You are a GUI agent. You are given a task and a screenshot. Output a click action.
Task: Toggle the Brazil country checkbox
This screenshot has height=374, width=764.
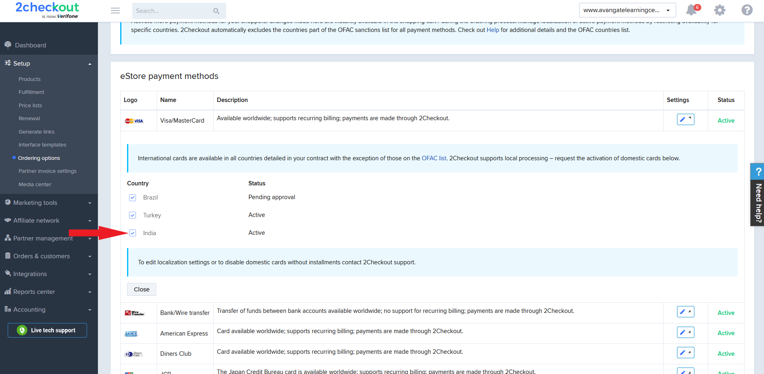click(132, 198)
